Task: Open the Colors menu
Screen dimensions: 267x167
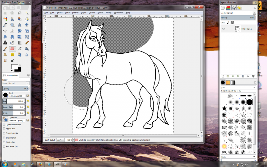Action: [92, 13]
